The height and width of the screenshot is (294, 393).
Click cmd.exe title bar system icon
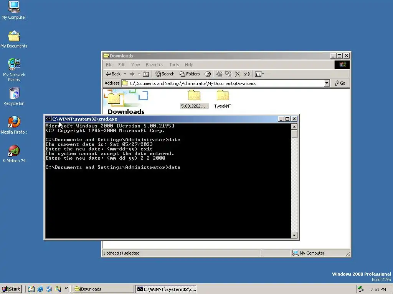click(49, 119)
